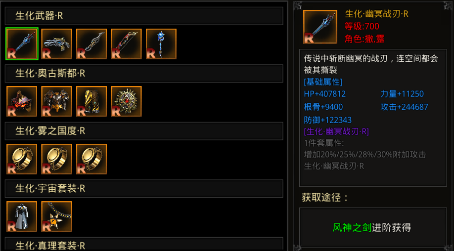Pick the curved dagger weapon icon
Viewport: 454px width, 251px height.
point(91,44)
